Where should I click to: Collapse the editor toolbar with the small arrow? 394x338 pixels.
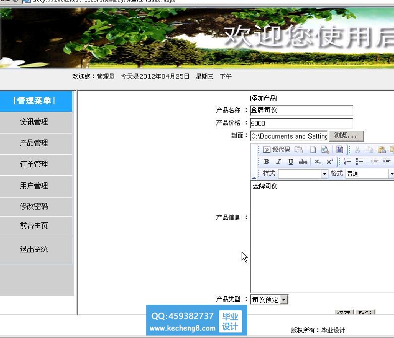pos(254,178)
